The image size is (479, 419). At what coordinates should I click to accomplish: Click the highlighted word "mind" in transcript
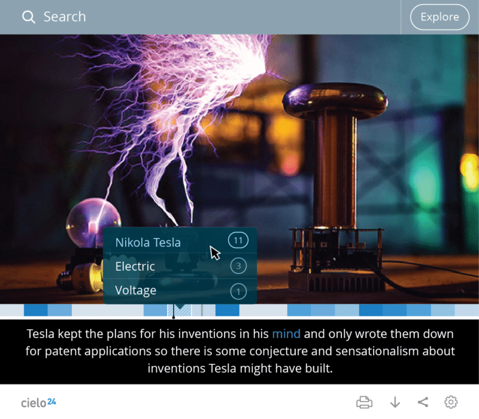286,334
